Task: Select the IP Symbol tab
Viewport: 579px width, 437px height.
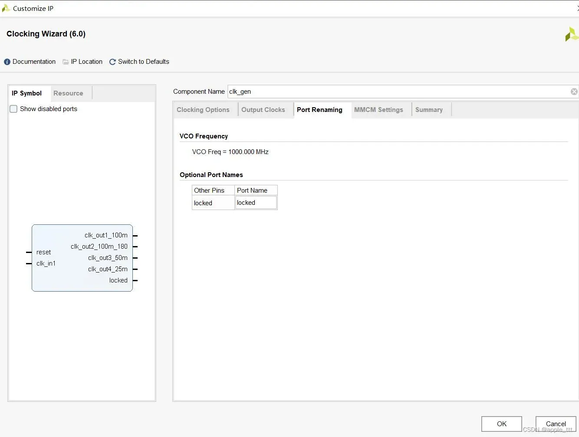Action: tap(27, 93)
